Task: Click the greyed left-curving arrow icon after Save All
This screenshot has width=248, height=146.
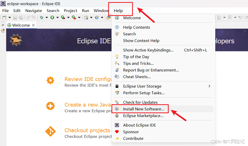Action: (x=28, y=17)
